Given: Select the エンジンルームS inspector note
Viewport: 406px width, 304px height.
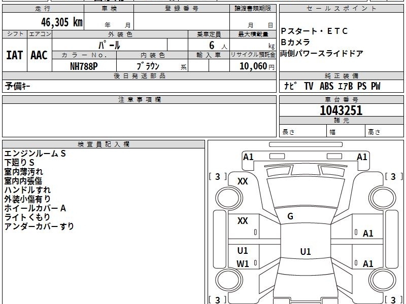Looking at the screenshot, I should (35, 154).
